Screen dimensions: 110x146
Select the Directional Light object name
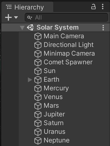(69, 45)
